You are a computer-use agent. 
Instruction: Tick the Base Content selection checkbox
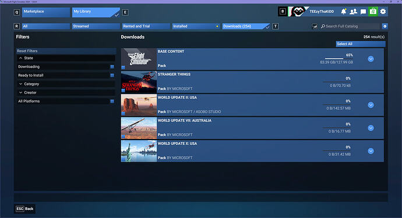124,67
